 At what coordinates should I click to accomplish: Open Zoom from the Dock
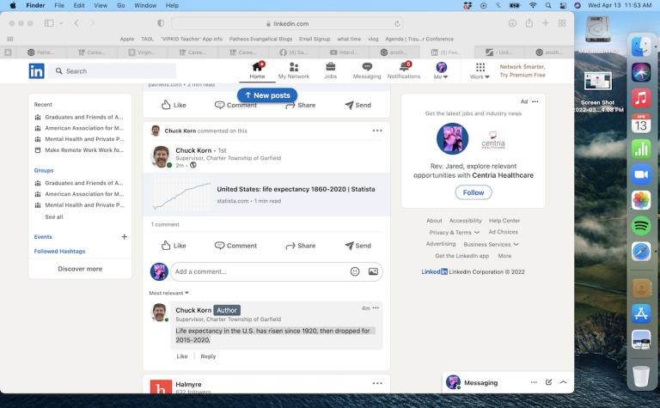pyautogui.click(x=641, y=174)
